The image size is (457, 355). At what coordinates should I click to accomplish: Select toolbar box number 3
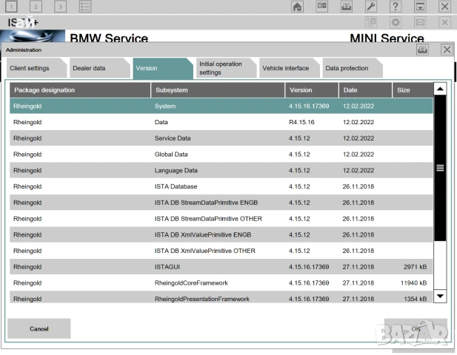(x=60, y=7)
